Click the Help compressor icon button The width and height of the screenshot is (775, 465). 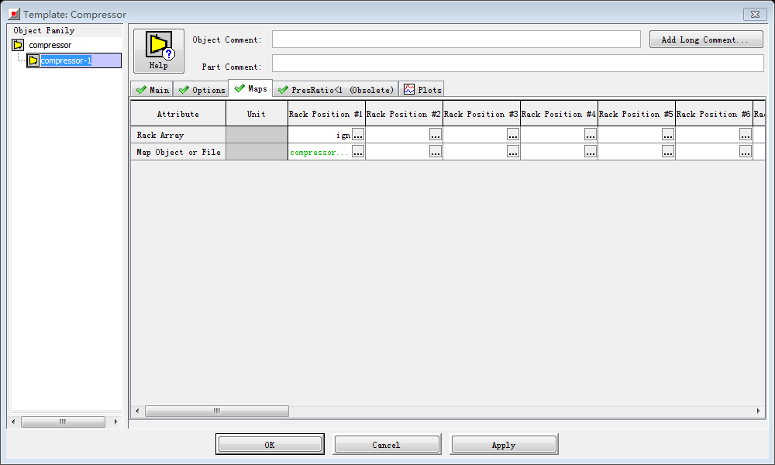159,50
